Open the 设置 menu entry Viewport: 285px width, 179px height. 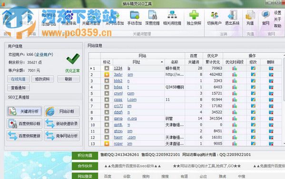click(277, 13)
